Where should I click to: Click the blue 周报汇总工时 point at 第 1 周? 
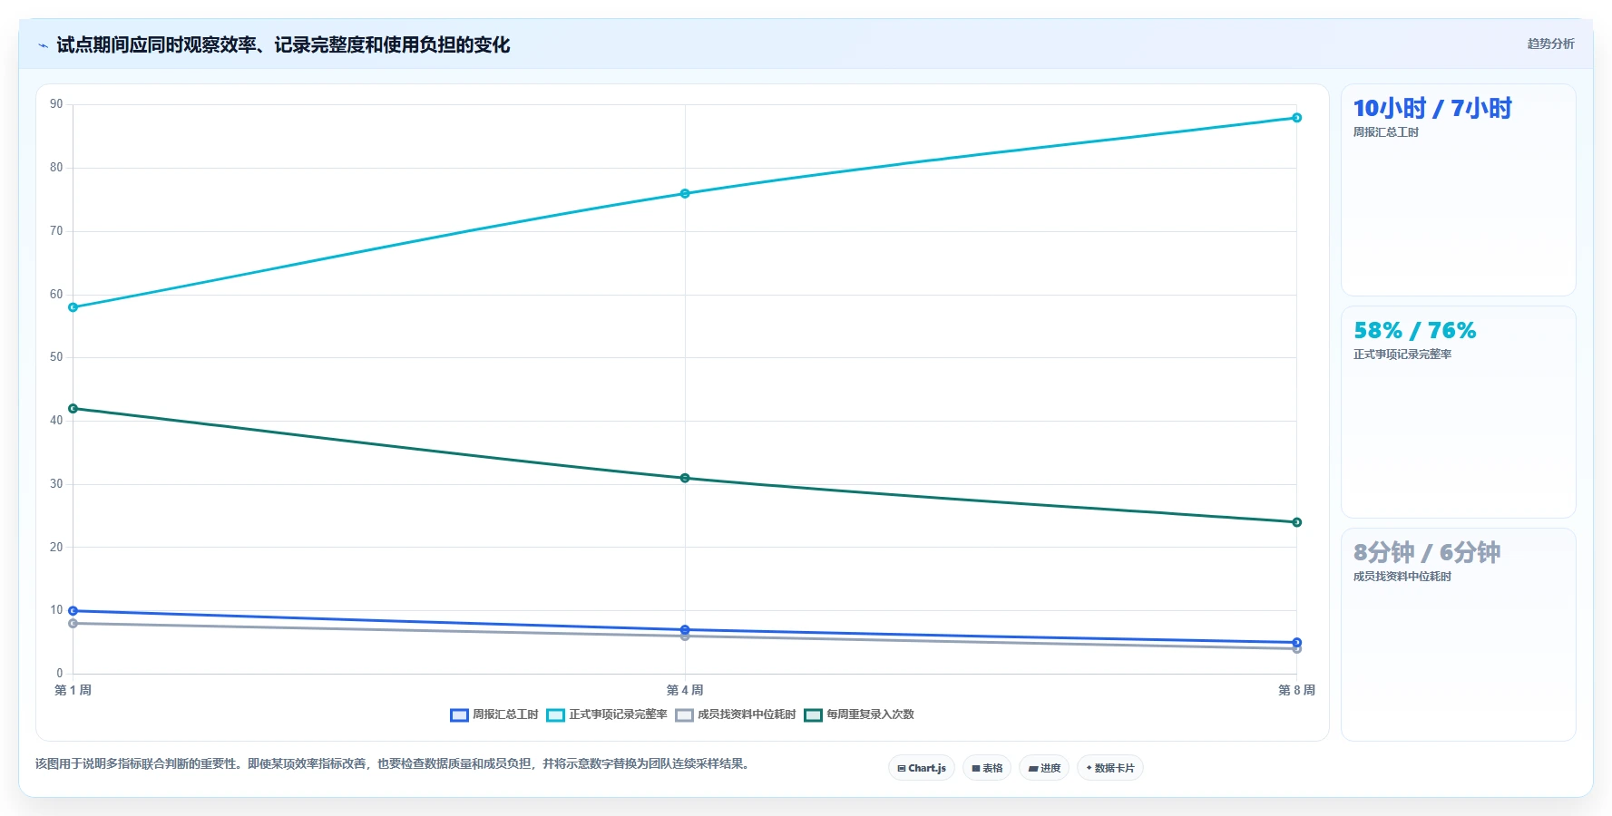[x=73, y=611]
